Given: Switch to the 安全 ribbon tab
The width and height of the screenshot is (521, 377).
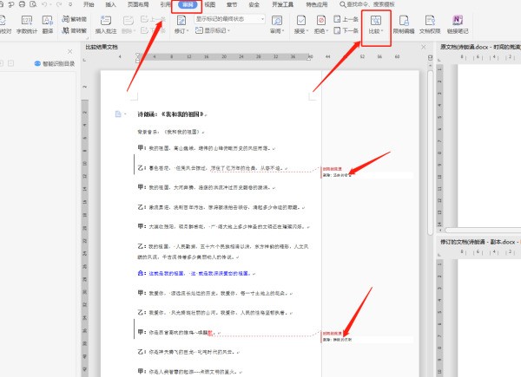Looking at the screenshot, I should click(x=254, y=4).
